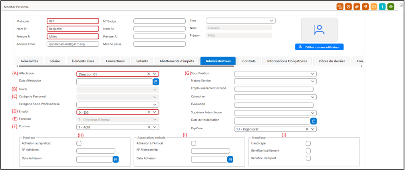
Task: Clear the Diplôme selection with its X
Action: tap(307, 129)
